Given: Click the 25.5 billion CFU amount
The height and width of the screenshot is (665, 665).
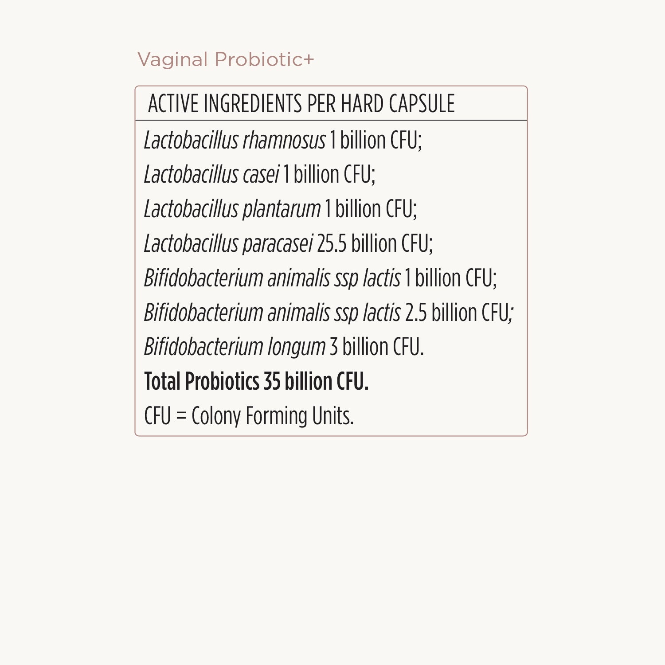Looking at the screenshot, I should 375,244.
